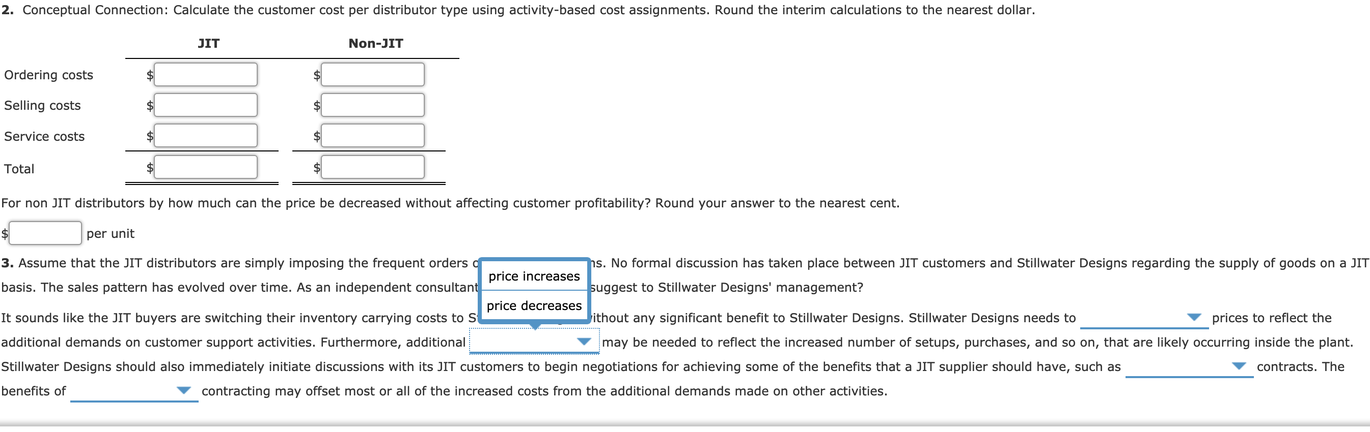This screenshot has width=1370, height=432.
Task: Click the JIT Ordering costs input field
Action: coord(205,74)
